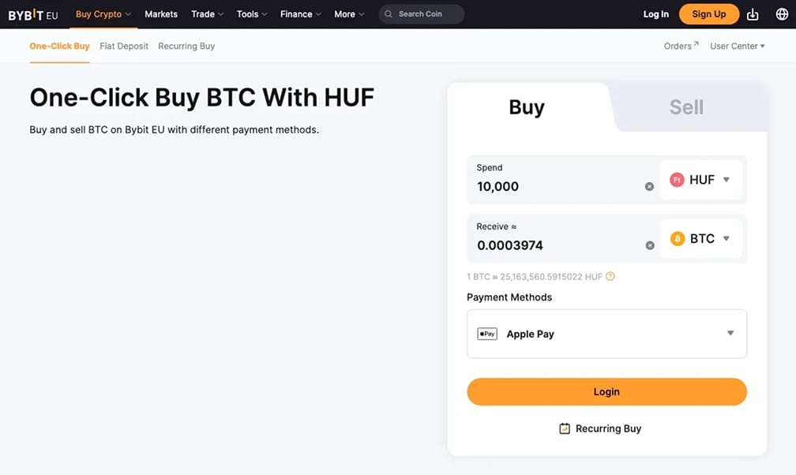
Task: Clear the Spend amount with X icon
Action: click(x=649, y=186)
